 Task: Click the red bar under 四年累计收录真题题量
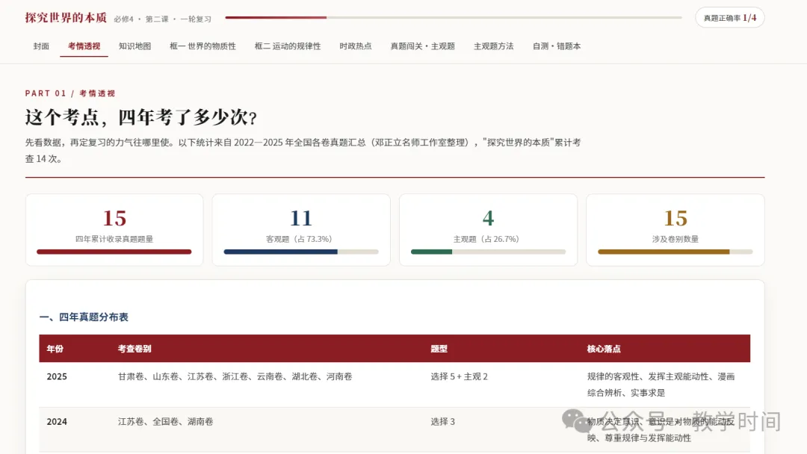pos(114,252)
